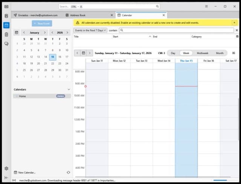The width and height of the screenshot is (241, 184).
Task: Go to previous month in mini calendar
Action: coord(24,32)
